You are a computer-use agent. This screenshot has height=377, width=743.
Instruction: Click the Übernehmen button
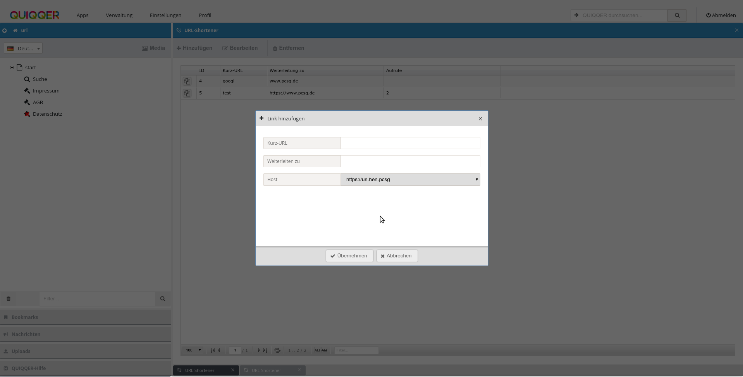349,256
